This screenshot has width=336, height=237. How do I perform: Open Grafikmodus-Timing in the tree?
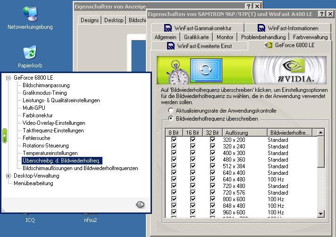(x=45, y=93)
